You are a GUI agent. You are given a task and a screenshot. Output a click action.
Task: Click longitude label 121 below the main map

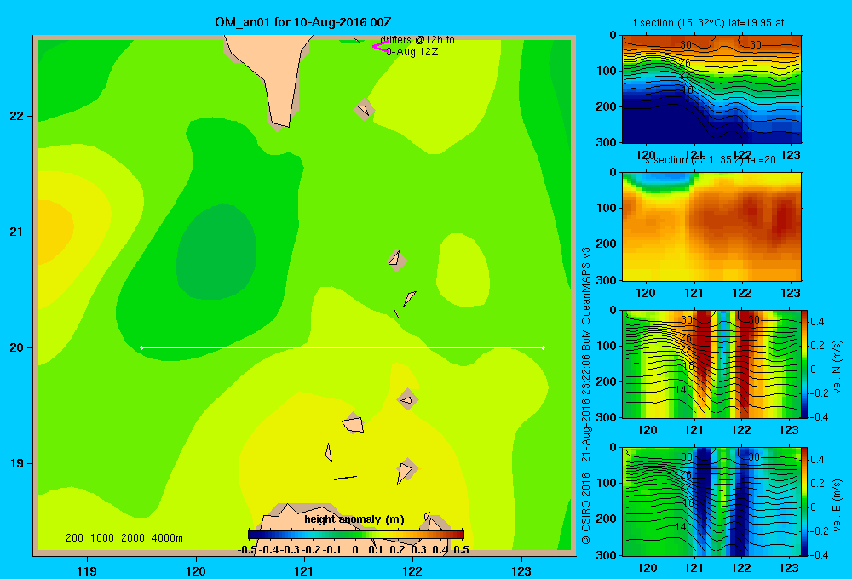pos(304,570)
